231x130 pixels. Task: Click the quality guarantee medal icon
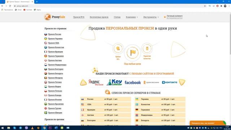147,48
